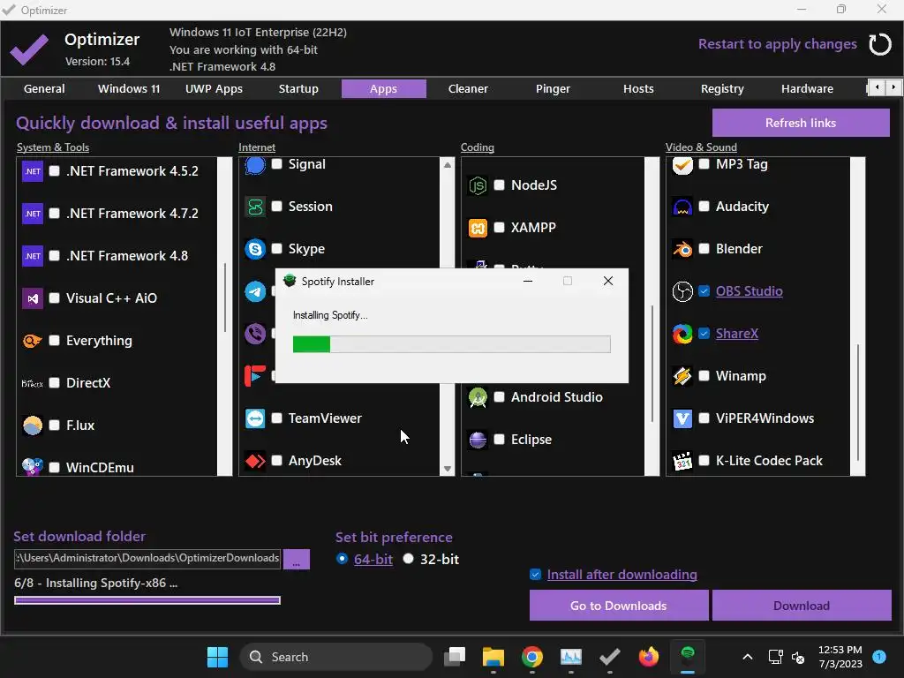Click the Winamp icon

tap(682, 376)
